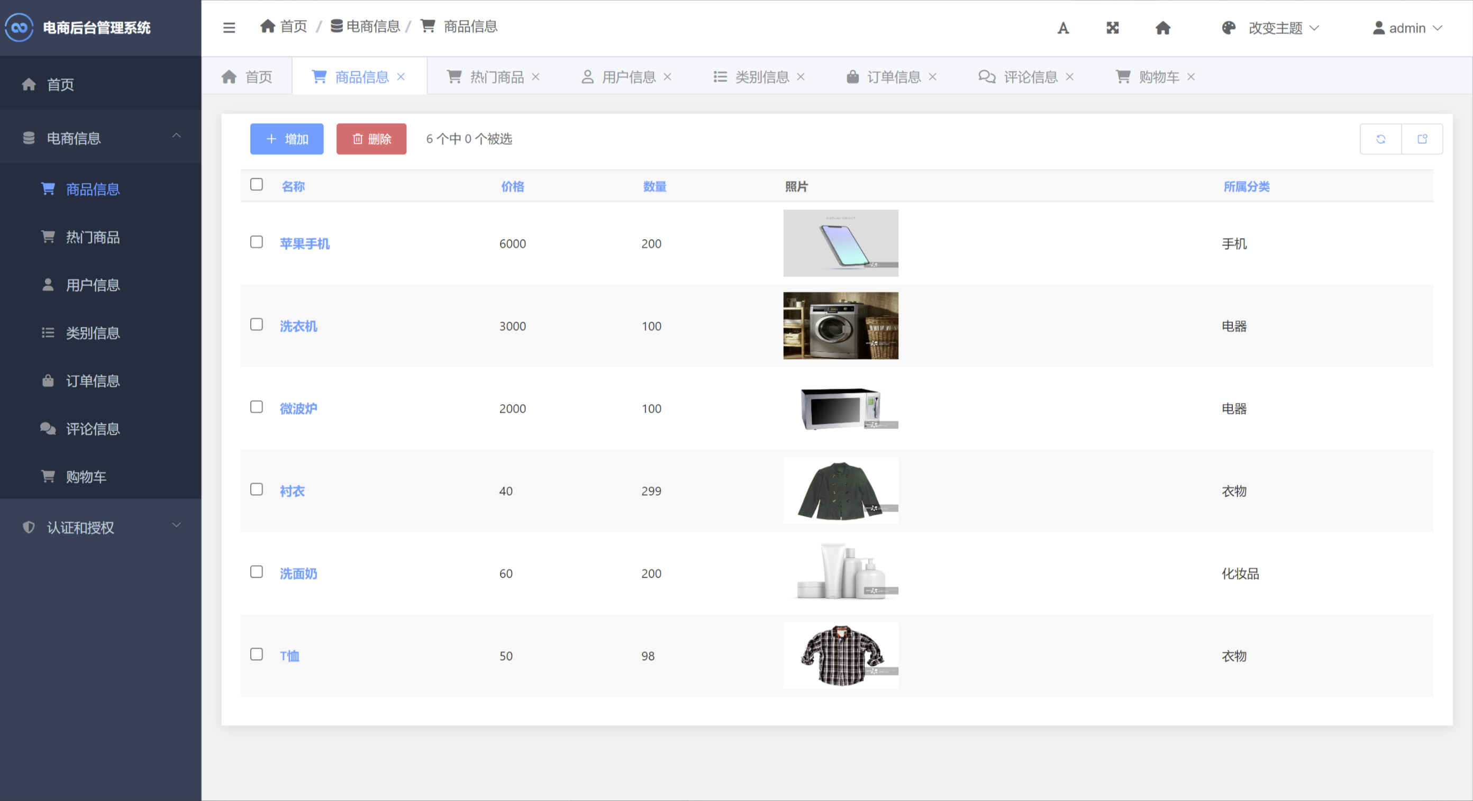Image resolution: width=1473 pixels, height=801 pixels.
Task: Click the 增加 button to add a product
Action: (286, 139)
